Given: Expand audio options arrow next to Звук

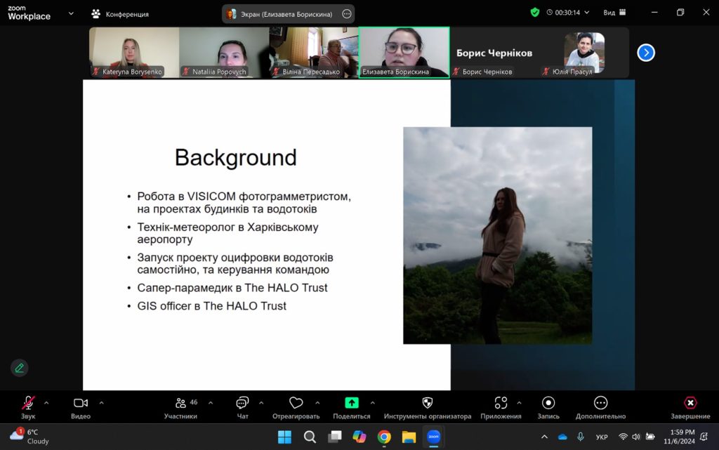Looking at the screenshot, I should 46,403.
